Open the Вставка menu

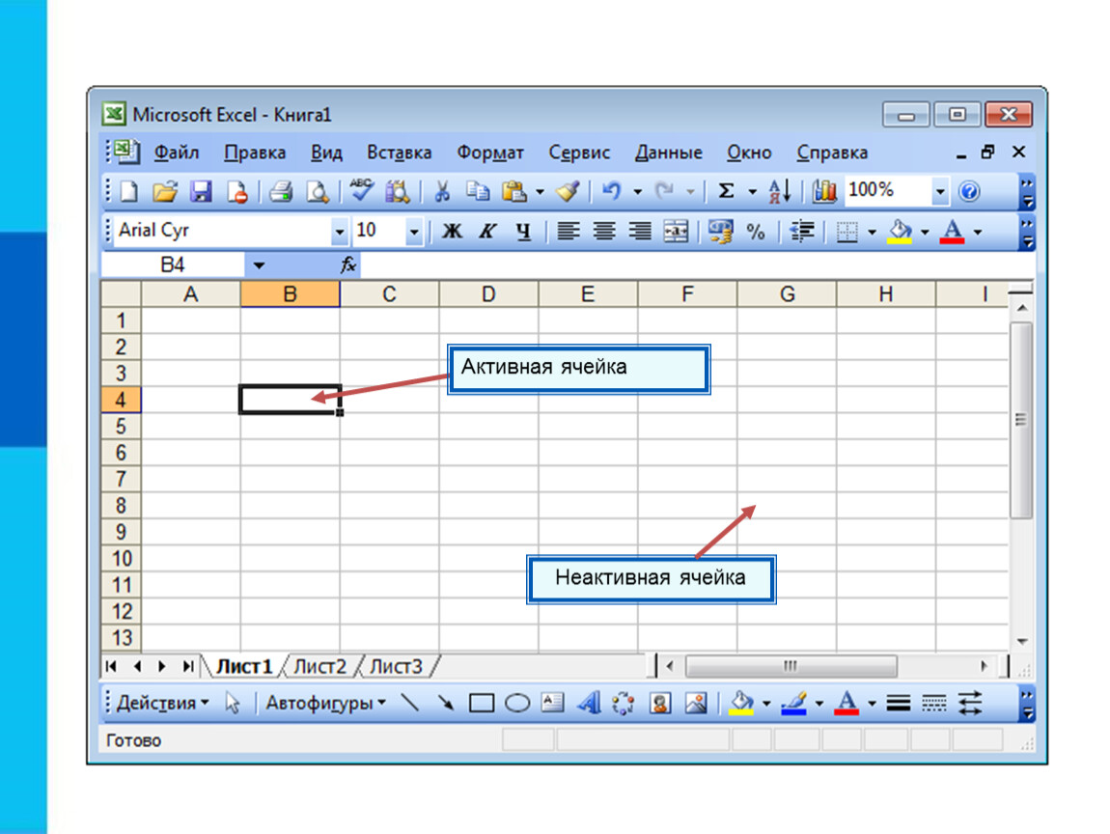(400, 153)
